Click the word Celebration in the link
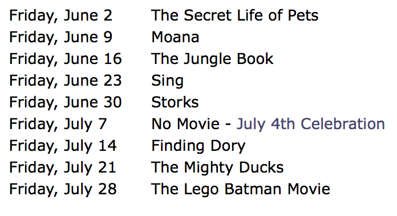This screenshot has height=216, width=397. click(x=343, y=124)
